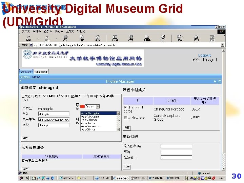This screenshot has height=183, width=244.
Task: Click the red China flag icon
Action: pos(82,107)
